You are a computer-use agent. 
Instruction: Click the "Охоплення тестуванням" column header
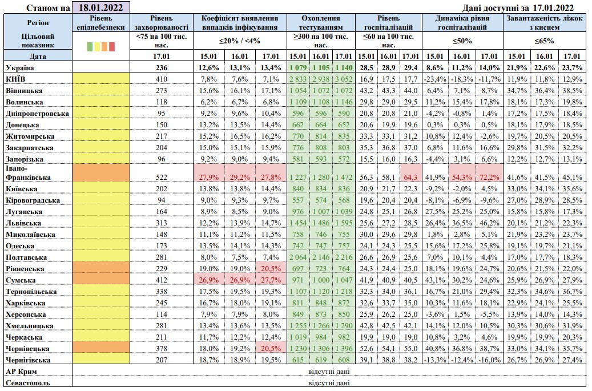coord(321,22)
